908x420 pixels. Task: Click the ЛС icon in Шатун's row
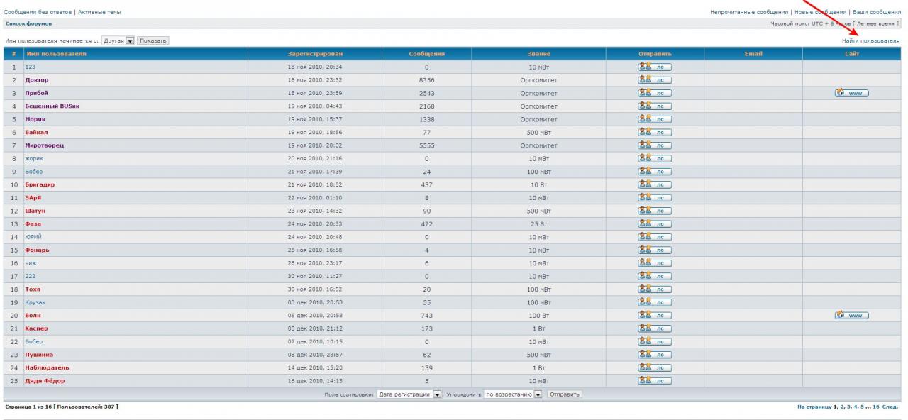[655, 211]
